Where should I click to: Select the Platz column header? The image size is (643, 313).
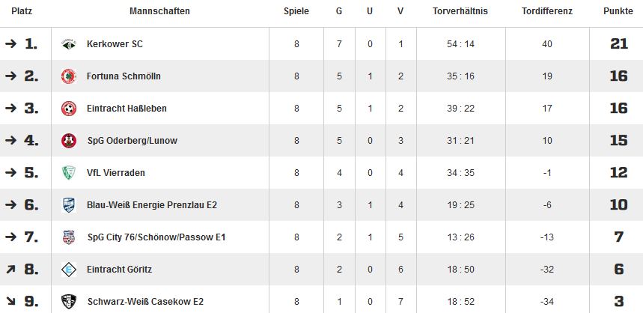click(x=22, y=11)
